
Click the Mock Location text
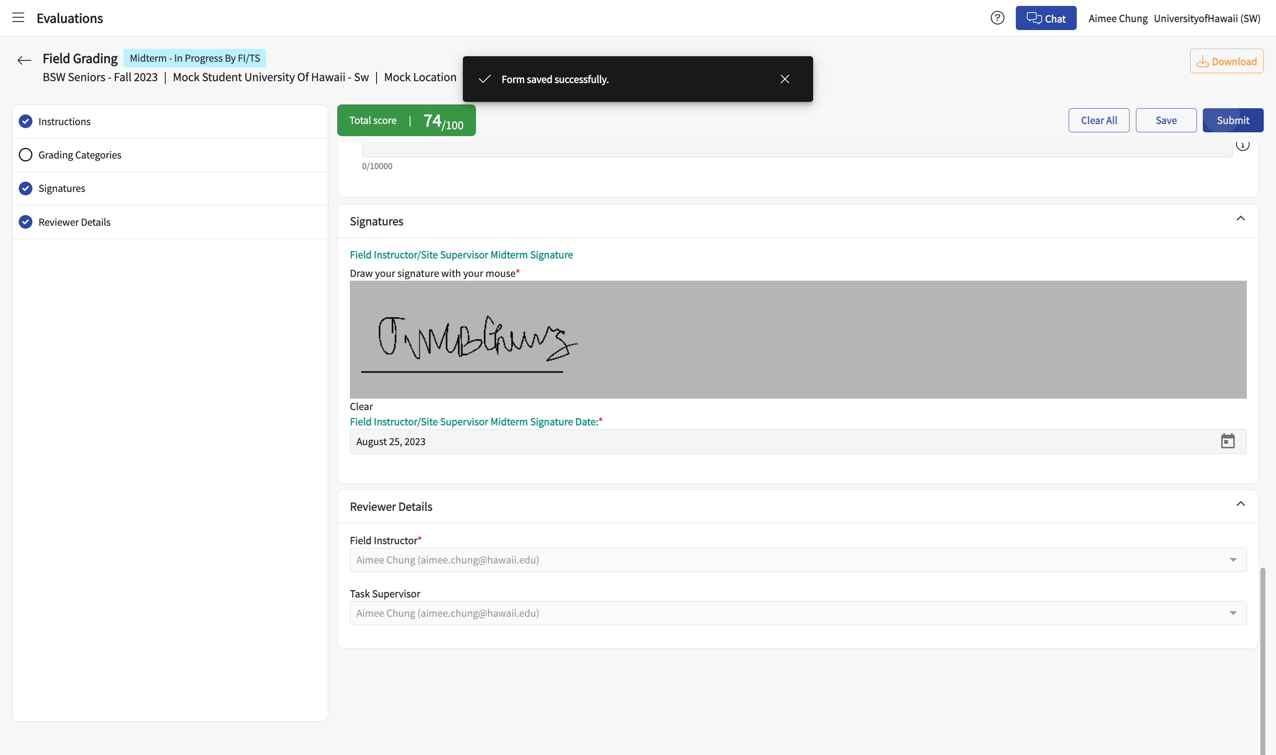[x=420, y=77]
